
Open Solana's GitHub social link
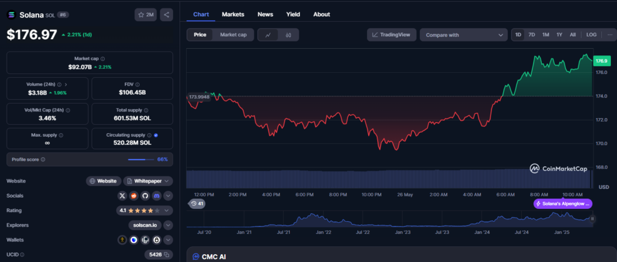tap(145, 196)
